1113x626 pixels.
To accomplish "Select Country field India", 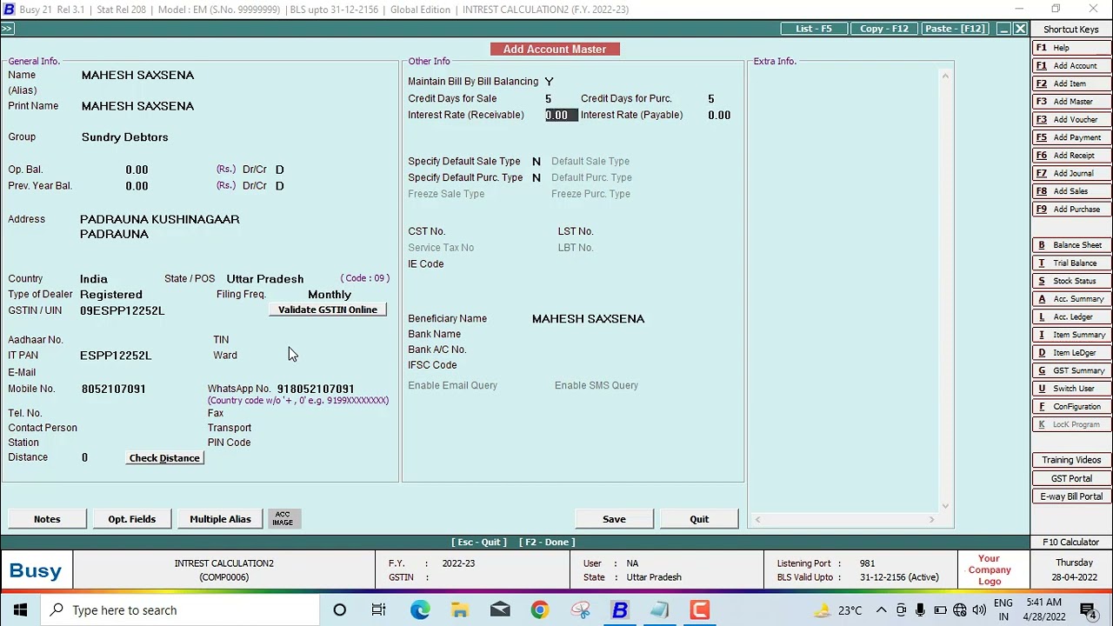I will (94, 279).
